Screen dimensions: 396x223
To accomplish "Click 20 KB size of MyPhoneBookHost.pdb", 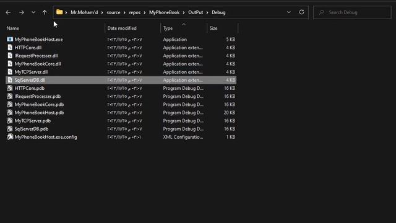I will (230, 113).
